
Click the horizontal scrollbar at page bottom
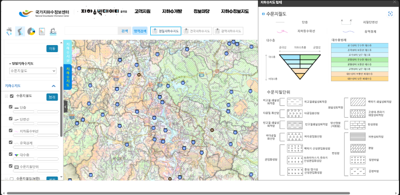click(178, 193)
